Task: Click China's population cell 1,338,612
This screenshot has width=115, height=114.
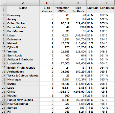Action: pos(62,92)
